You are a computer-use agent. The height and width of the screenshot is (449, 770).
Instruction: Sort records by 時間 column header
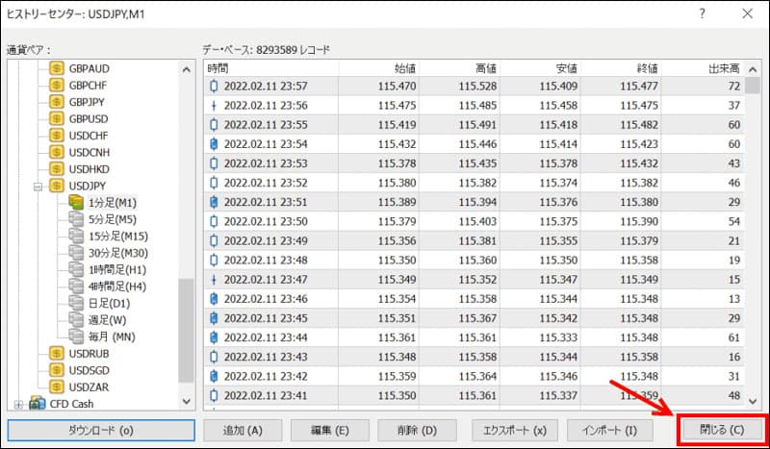tap(270, 68)
